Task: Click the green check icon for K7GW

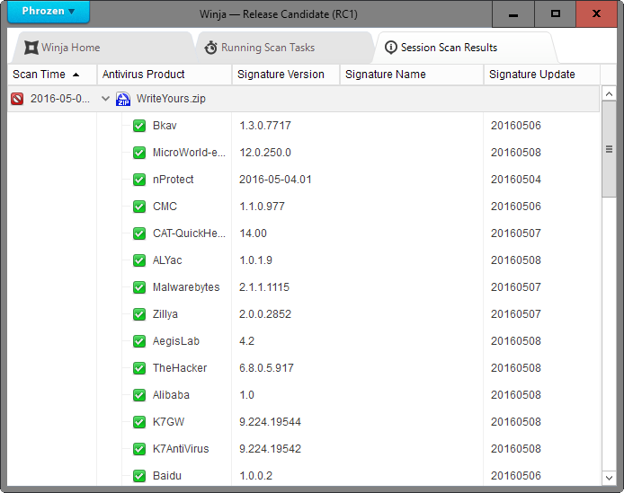Action: click(x=139, y=422)
